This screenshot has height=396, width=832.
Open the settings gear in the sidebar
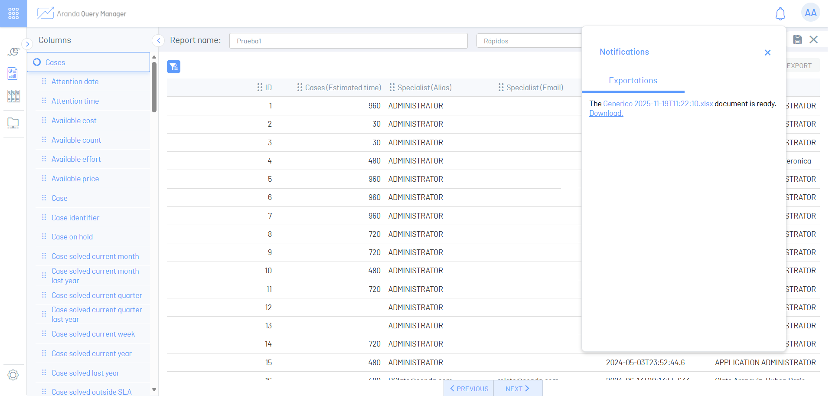click(13, 375)
